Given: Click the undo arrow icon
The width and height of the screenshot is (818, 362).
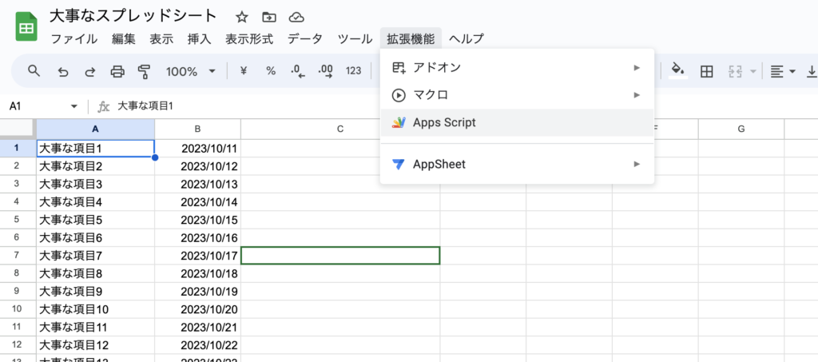Looking at the screenshot, I should [x=63, y=71].
